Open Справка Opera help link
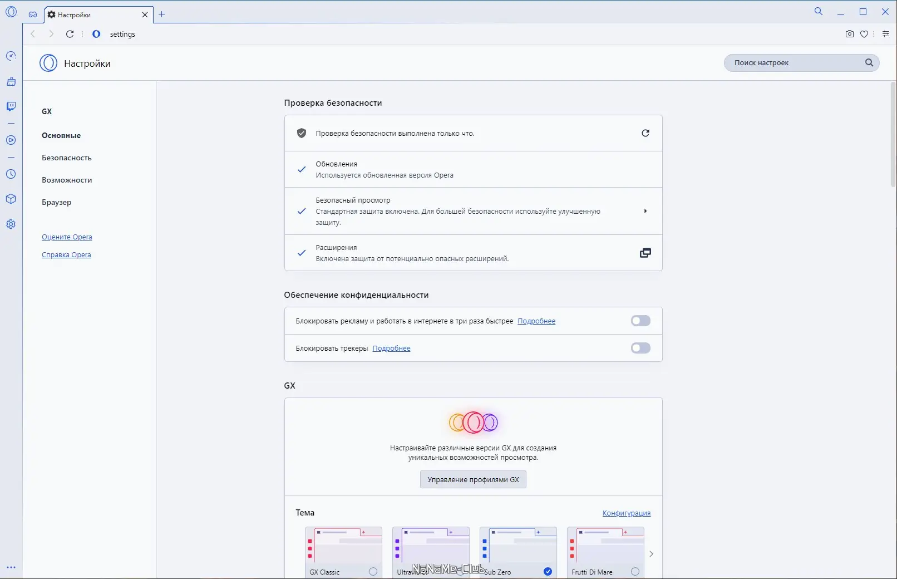The width and height of the screenshot is (897, 579). click(66, 255)
